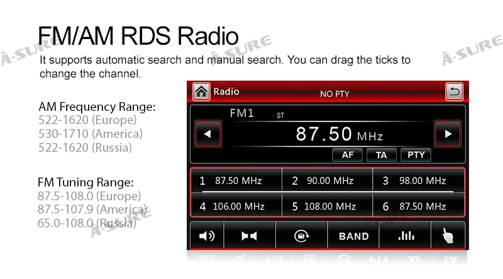Click the FM1 band label
Viewport: 503px width, 279px height.
[242, 113]
